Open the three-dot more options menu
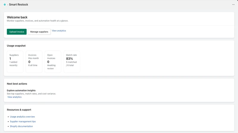This screenshot has width=238, height=133. tap(233, 5)
